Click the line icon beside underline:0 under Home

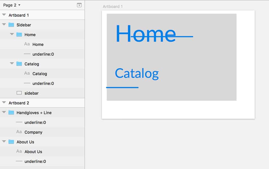(x=27, y=54)
